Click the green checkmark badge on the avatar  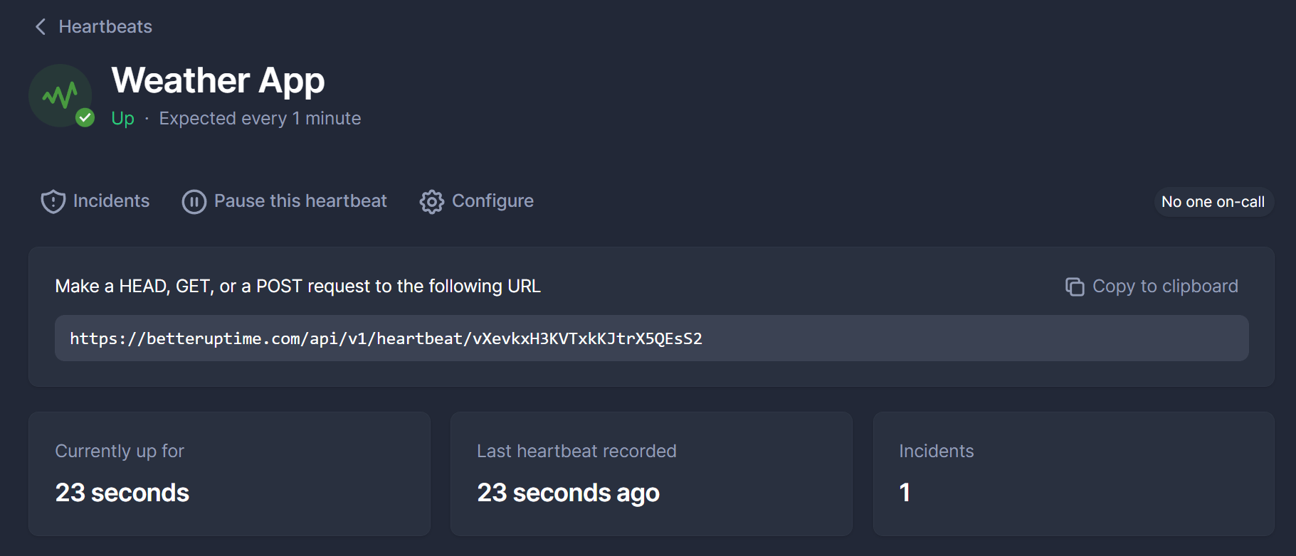coord(85,119)
